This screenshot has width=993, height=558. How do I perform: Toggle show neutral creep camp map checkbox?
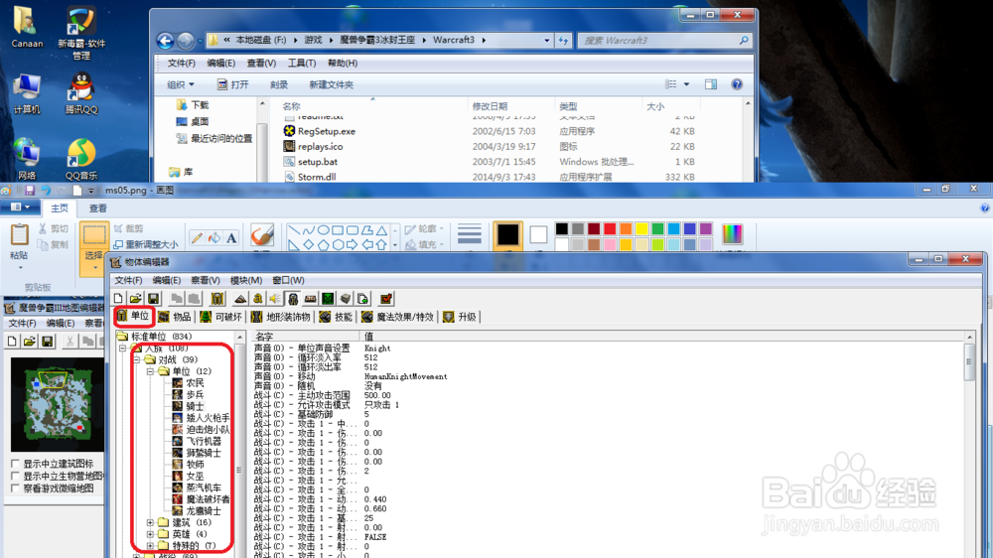(x=15, y=476)
